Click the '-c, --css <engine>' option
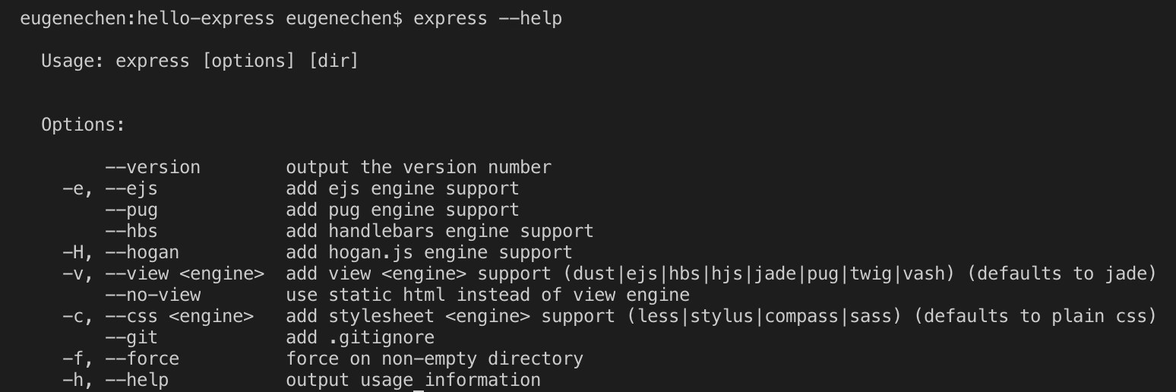Viewport: 1176px width, 392px height. [157, 316]
